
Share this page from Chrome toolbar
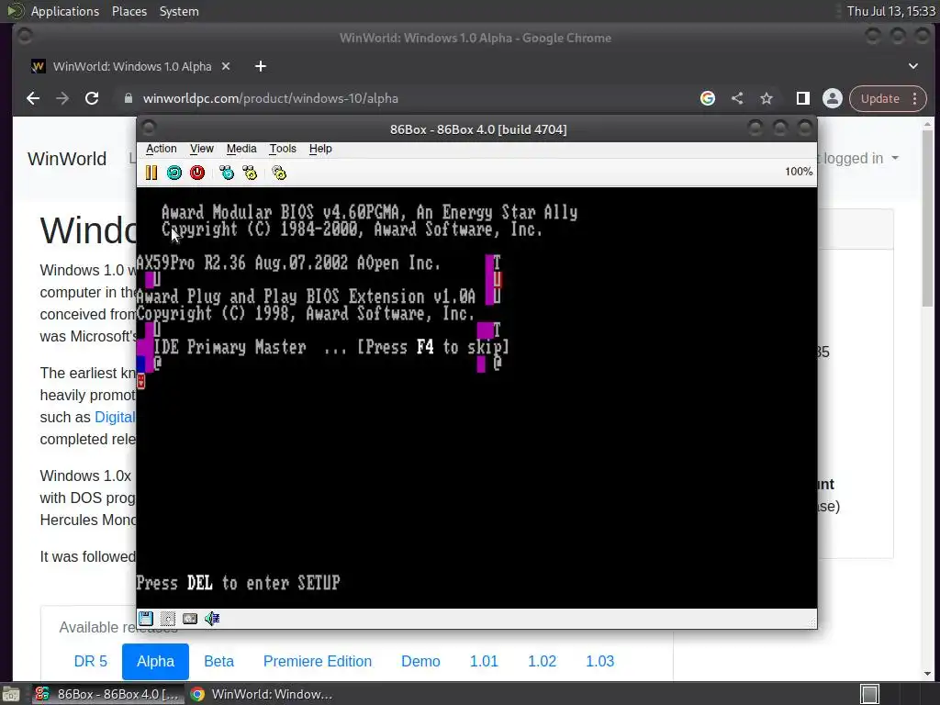737,98
